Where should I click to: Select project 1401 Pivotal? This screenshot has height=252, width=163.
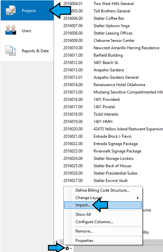(x=104, y=107)
